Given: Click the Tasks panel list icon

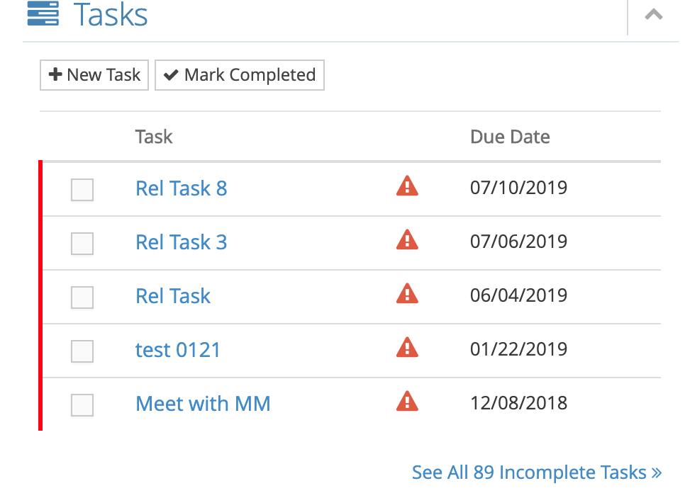Looking at the screenshot, I should click(43, 13).
